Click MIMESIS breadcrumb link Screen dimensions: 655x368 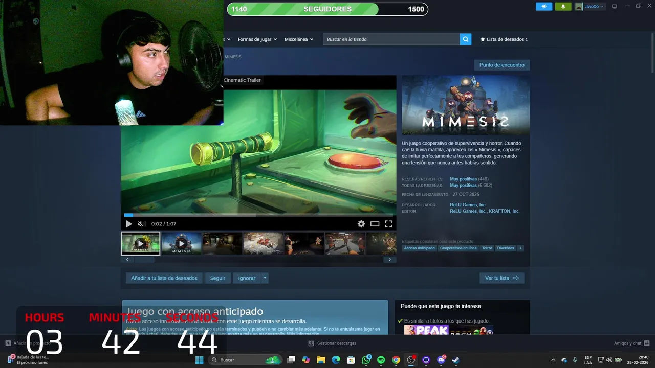(x=233, y=57)
